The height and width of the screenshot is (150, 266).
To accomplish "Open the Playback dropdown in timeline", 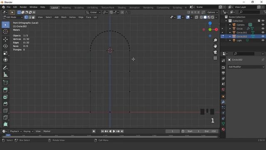I will [16, 131].
